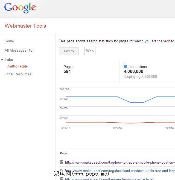175x180 pixels.
Task: Click the blue Impressions legend square
Action: pos(125,67)
